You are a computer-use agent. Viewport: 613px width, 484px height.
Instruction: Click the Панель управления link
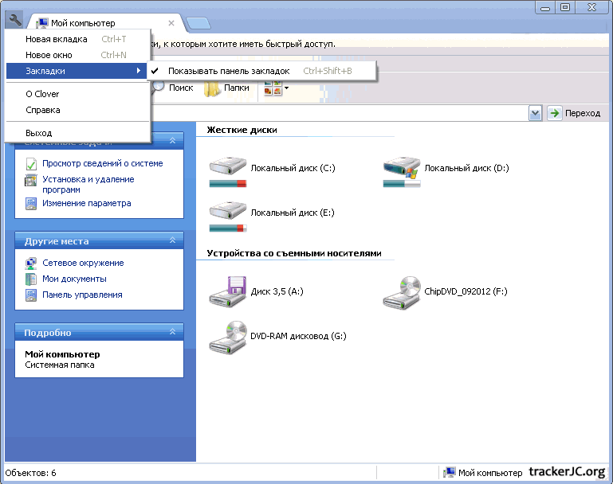click(x=82, y=295)
